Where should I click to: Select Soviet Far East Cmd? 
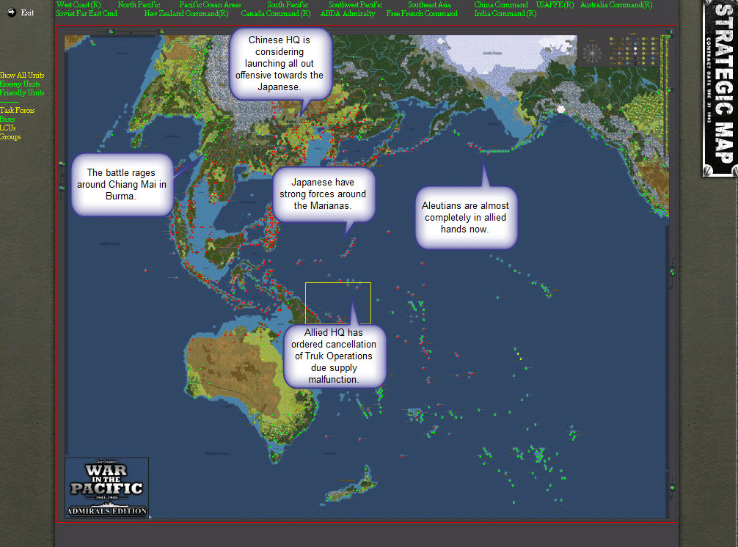pos(87,14)
